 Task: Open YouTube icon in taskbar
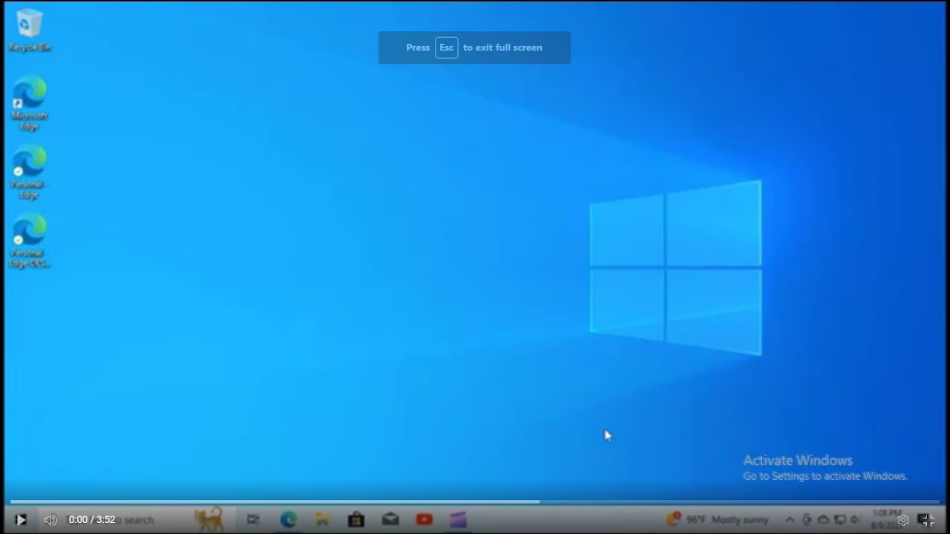tap(425, 520)
